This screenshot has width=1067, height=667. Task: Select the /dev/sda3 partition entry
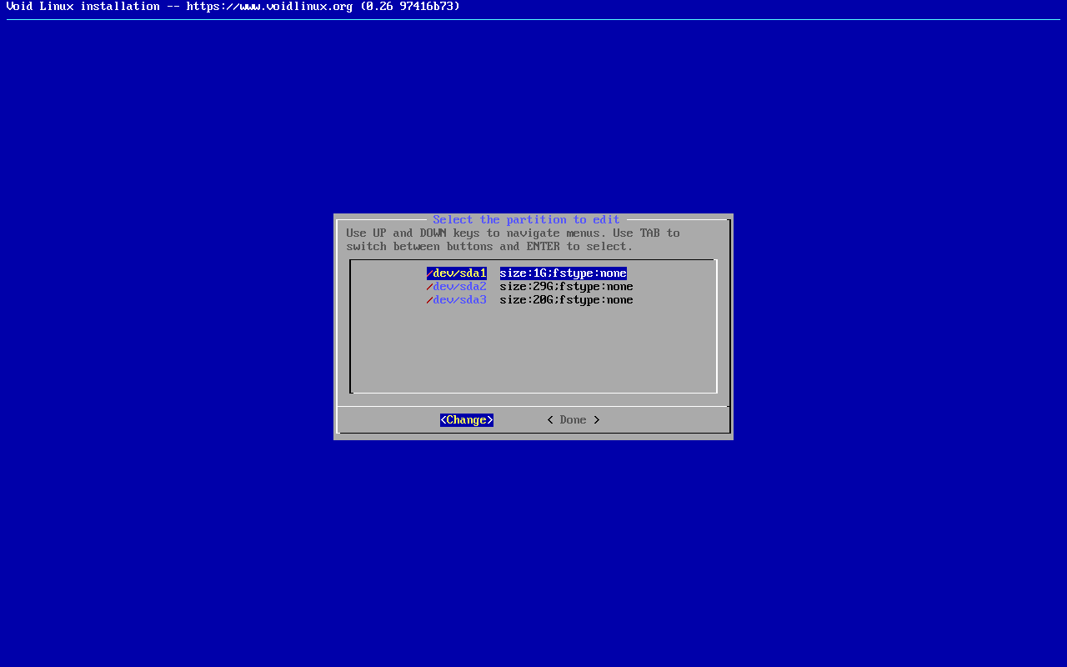(457, 300)
